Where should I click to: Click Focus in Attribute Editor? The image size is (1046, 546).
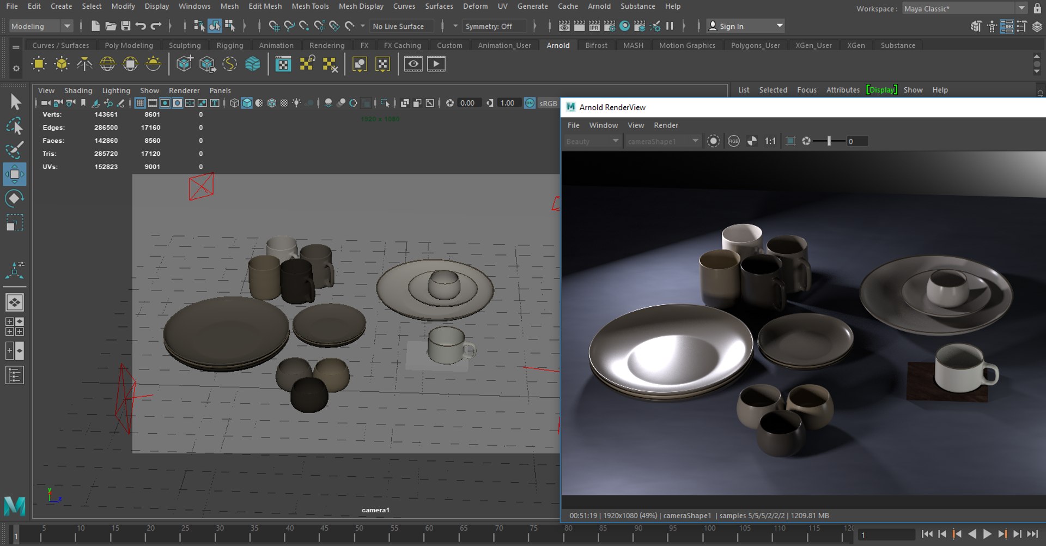click(x=806, y=90)
